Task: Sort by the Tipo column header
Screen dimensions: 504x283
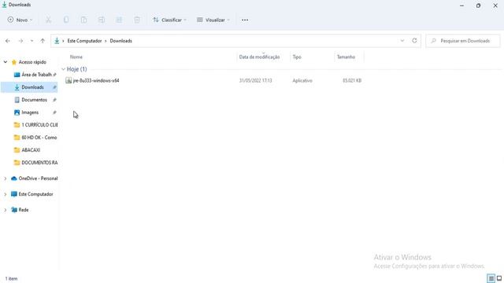Action: (x=297, y=57)
